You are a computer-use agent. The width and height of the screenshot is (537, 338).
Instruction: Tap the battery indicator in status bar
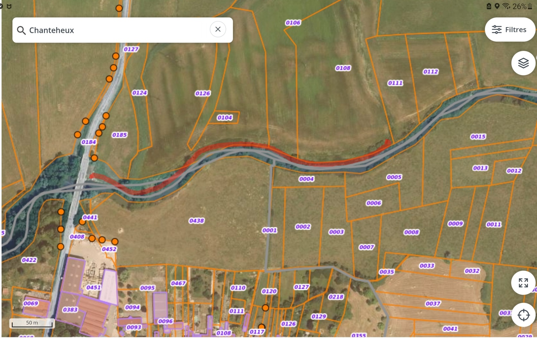point(530,6)
